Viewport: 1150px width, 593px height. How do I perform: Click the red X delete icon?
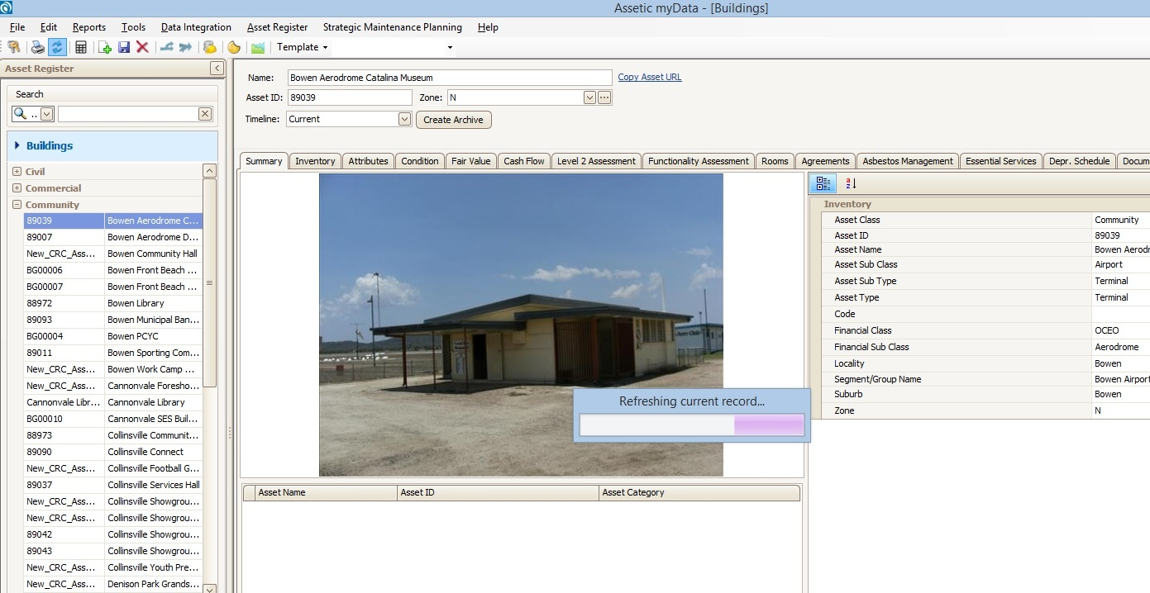tap(142, 47)
